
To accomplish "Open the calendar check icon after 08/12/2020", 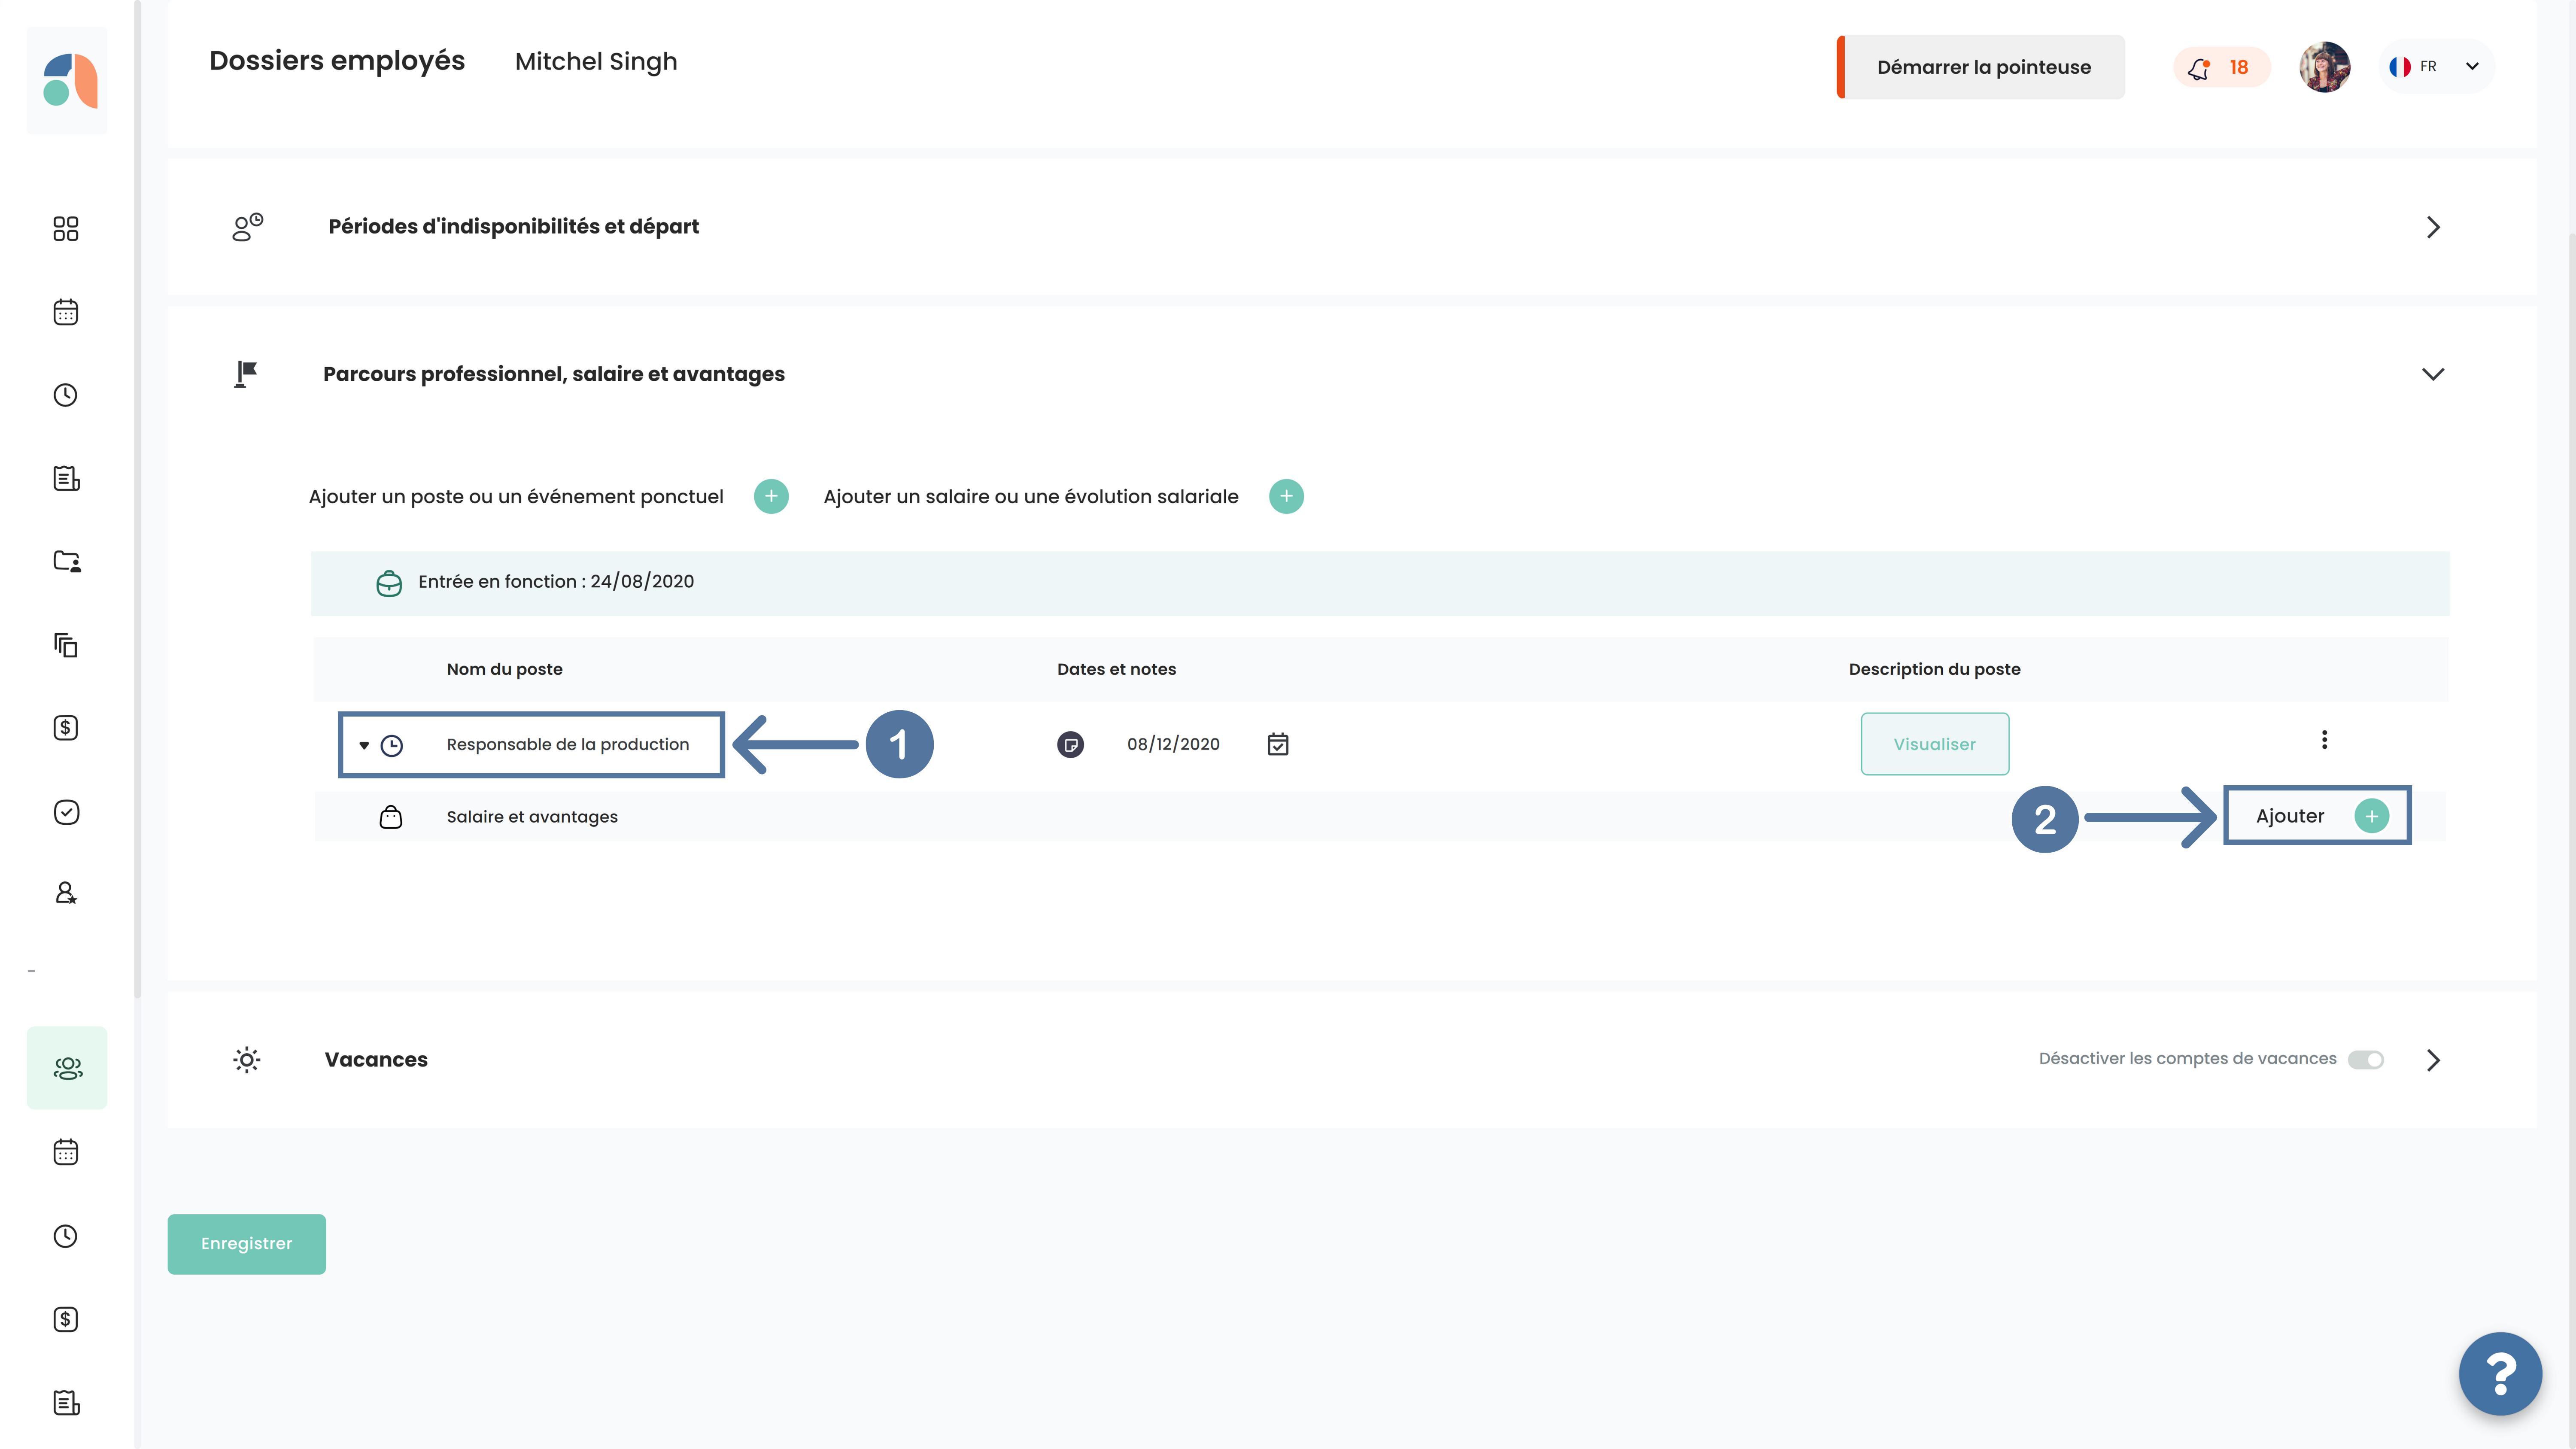I will (x=1278, y=744).
